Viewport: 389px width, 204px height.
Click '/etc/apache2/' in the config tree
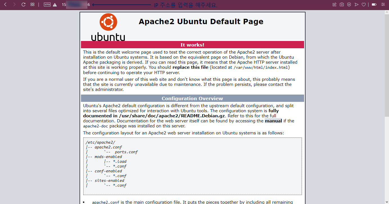[x=100, y=143]
